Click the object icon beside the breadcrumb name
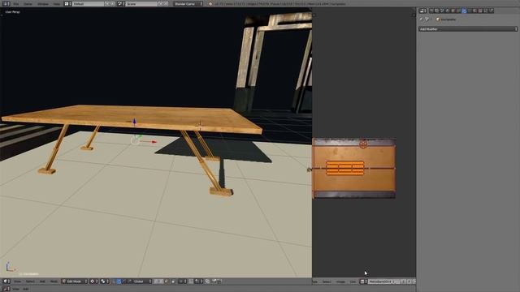 [x=438, y=19]
